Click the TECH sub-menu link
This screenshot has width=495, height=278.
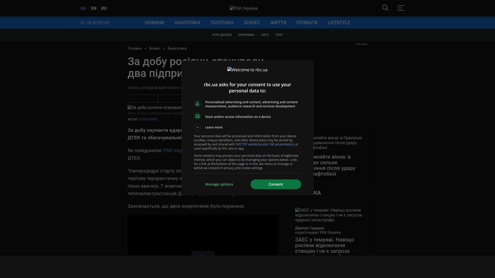tap(279, 35)
